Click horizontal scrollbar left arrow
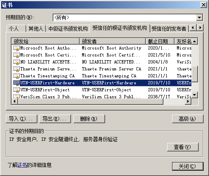The image size is (209, 176). (15, 102)
